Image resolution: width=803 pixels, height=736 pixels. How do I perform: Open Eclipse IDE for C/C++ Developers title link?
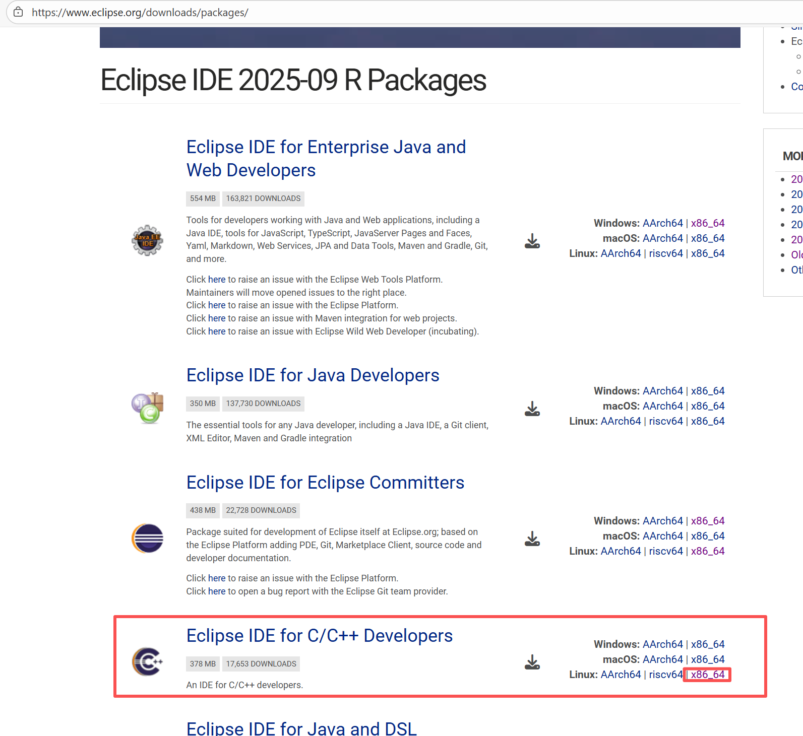click(x=320, y=636)
